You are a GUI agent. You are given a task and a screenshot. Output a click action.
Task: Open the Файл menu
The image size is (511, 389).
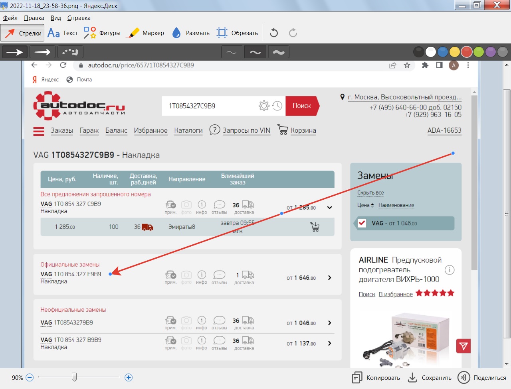10,18
